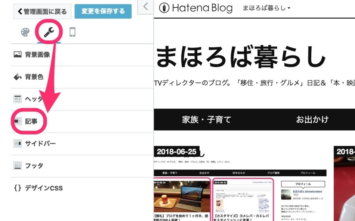Click お出かけ in the preview thumbnail menu

[204, 173]
